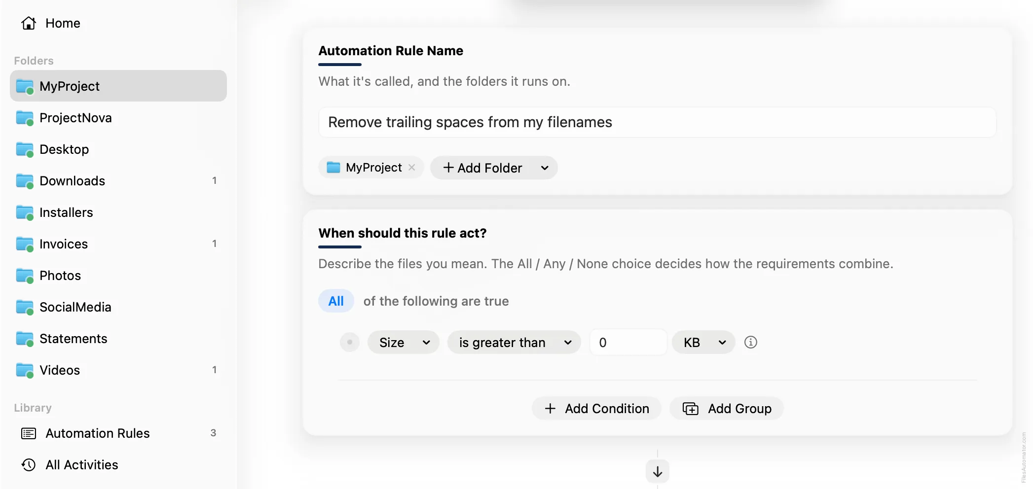This screenshot has width=1033, height=489.
Task: Select the SocialMedia folder icon
Action: coord(25,308)
